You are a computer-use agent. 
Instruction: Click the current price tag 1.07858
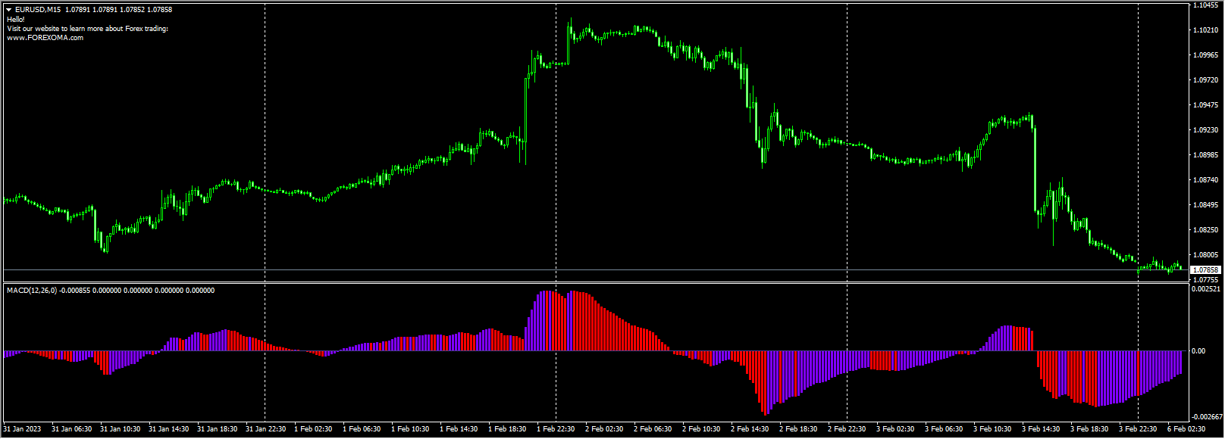point(1205,270)
